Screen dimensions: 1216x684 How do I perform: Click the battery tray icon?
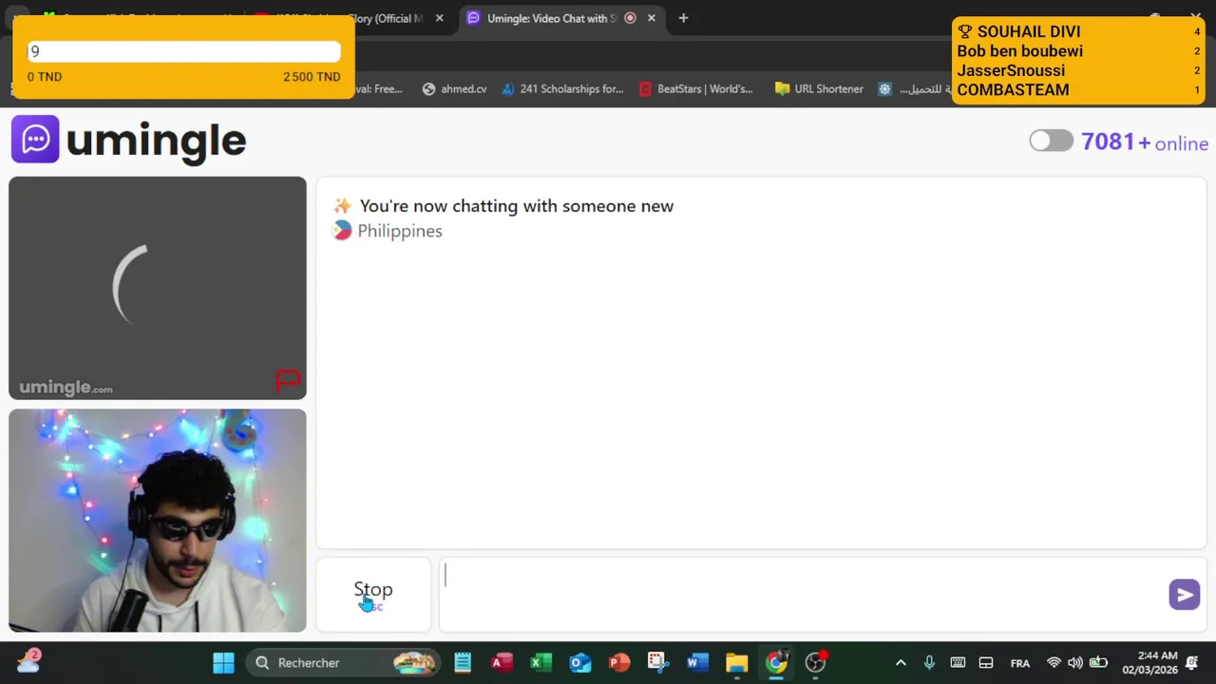[1098, 662]
